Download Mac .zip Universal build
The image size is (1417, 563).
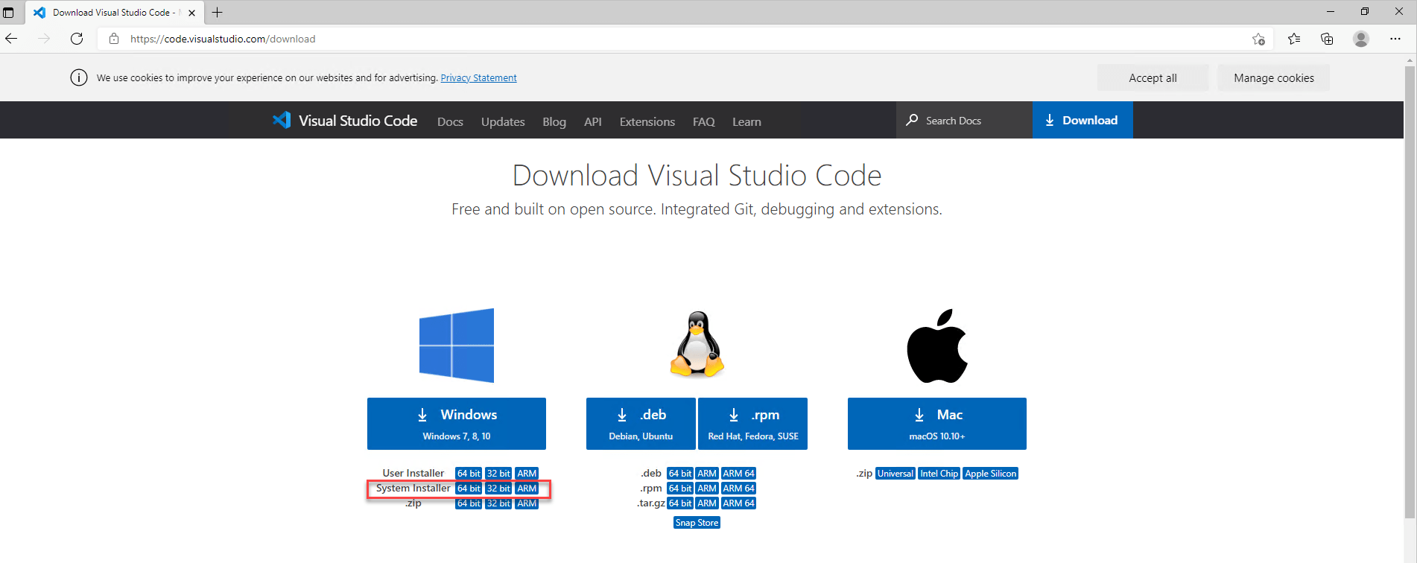[895, 474]
